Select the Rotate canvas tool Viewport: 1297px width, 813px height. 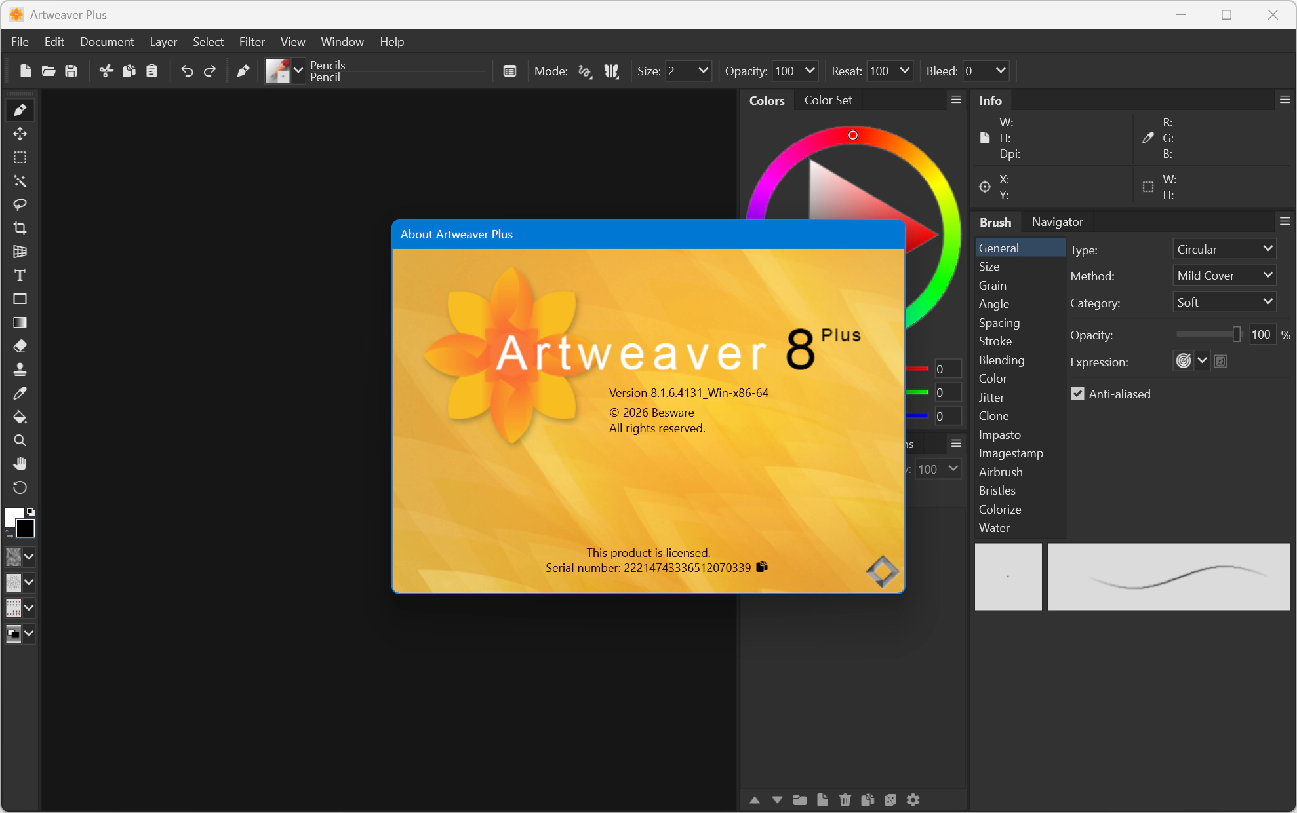tap(20, 487)
